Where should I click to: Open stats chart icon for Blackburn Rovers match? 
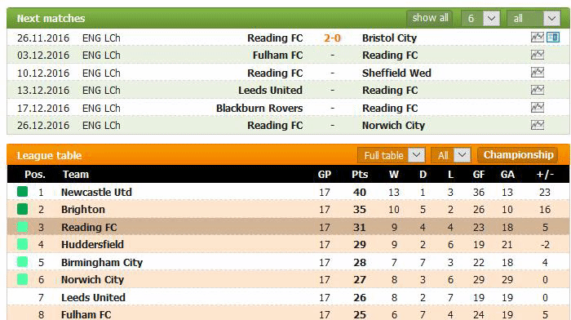click(x=537, y=107)
